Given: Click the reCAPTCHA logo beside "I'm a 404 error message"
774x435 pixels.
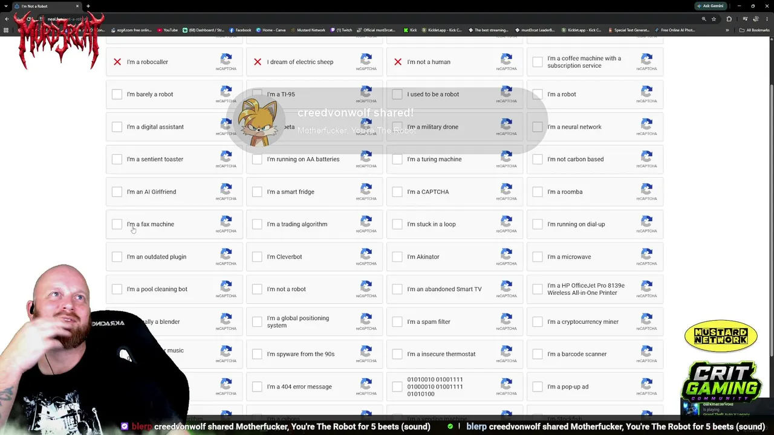Looking at the screenshot, I should coord(366,384).
